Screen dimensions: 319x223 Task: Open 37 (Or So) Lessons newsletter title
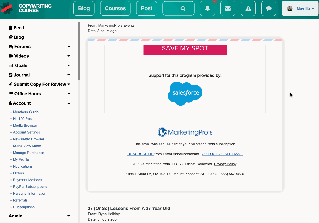click(129, 208)
